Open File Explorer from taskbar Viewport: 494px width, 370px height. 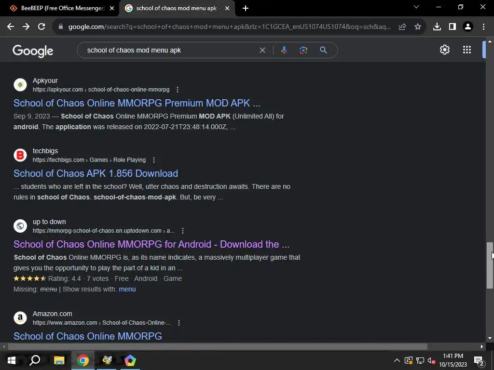pos(59,360)
